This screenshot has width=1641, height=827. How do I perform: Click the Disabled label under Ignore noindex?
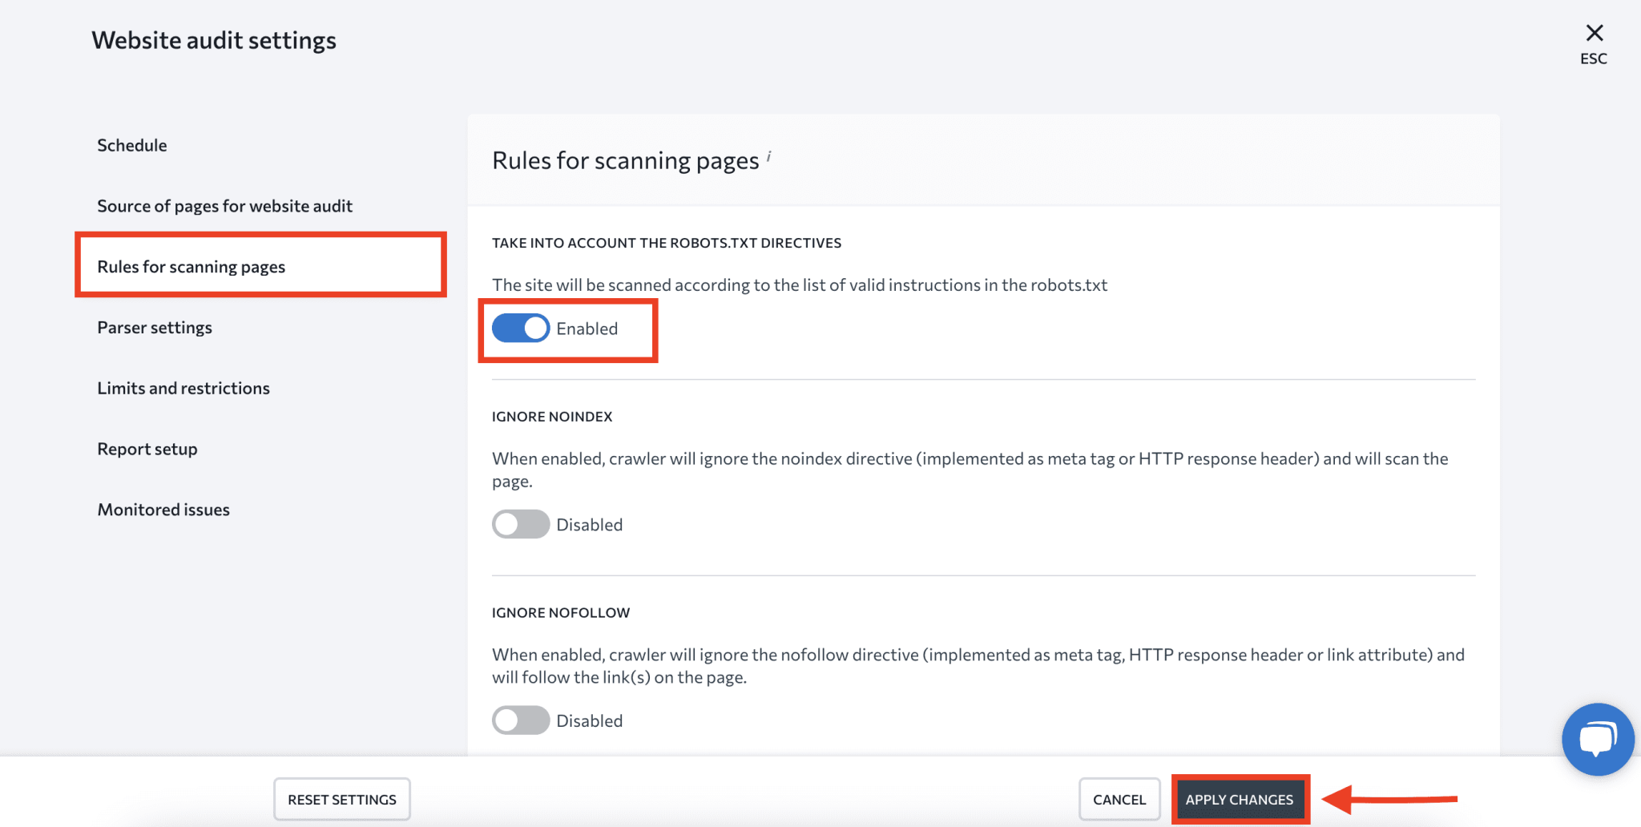point(589,523)
